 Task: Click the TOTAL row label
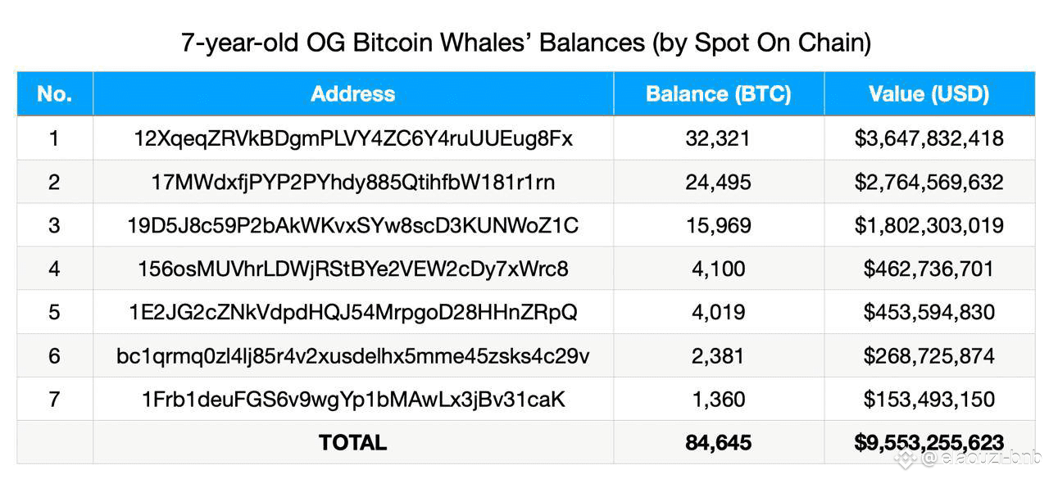point(353,443)
